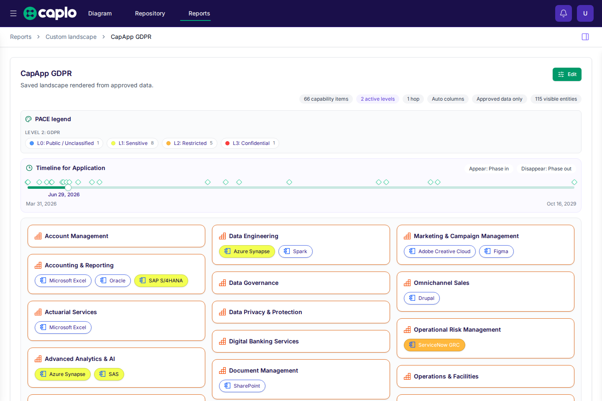
Task: Select Microsoft Excel under Actuarial Services
Action: [x=63, y=327]
